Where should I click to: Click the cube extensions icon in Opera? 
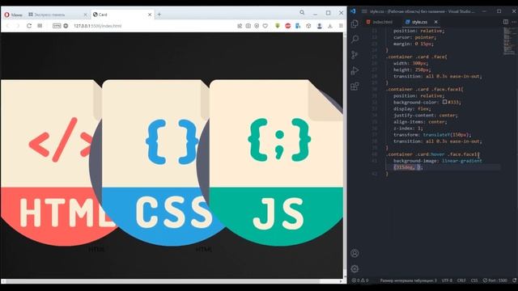(308, 26)
